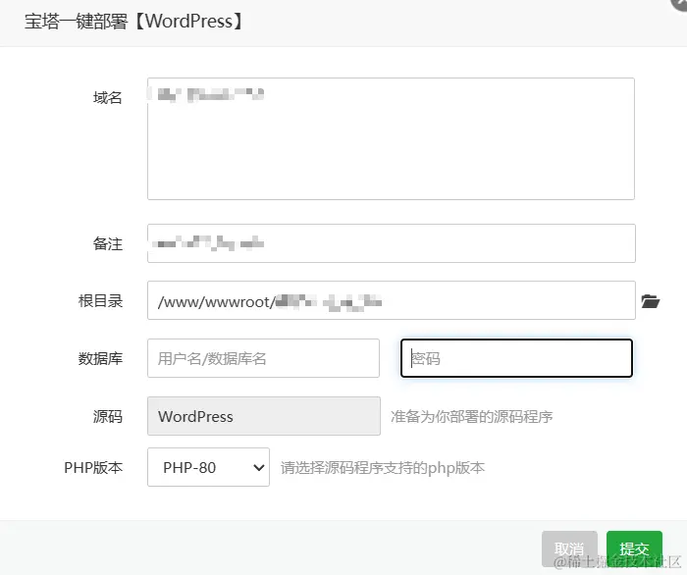Screen dimensions: 687x575
Task: Click the 数据库 label
Action: click(x=100, y=359)
